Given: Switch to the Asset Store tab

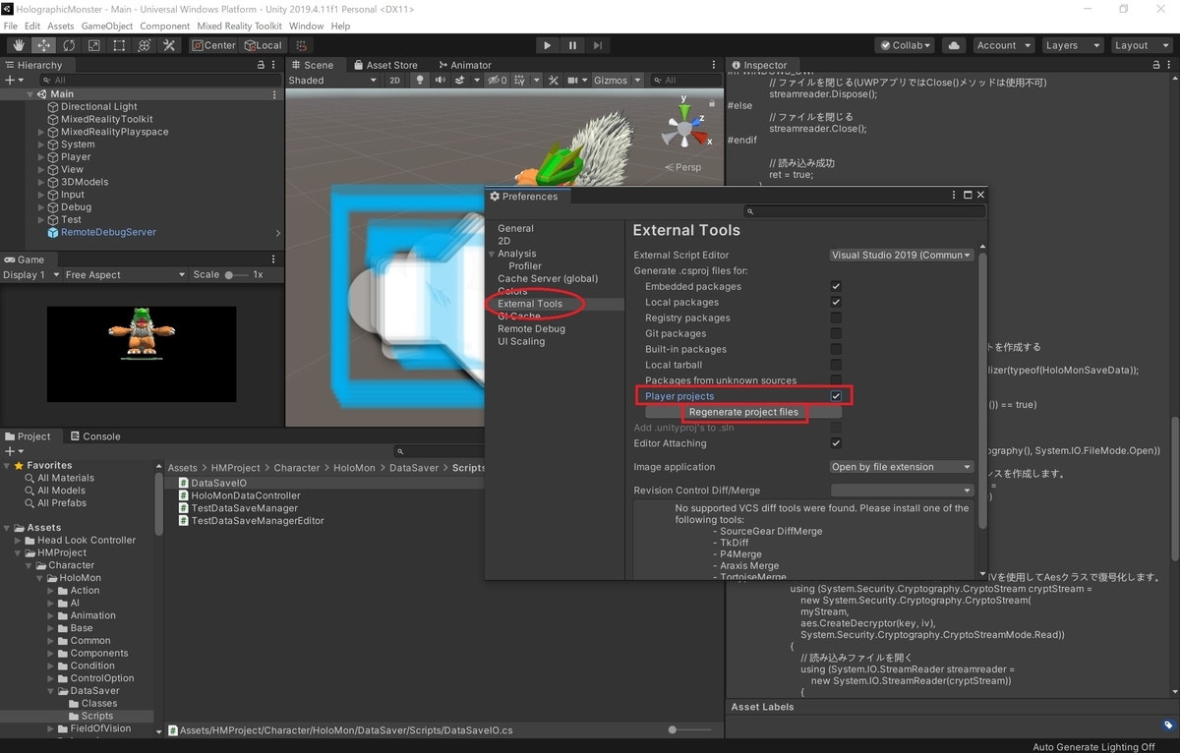Looking at the screenshot, I should pyautogui.click(x=385, y=65).
